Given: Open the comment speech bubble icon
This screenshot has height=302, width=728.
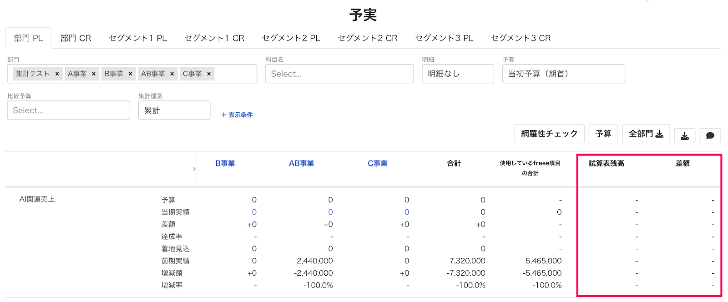Looking at the screenshot, I should [710, 135].
